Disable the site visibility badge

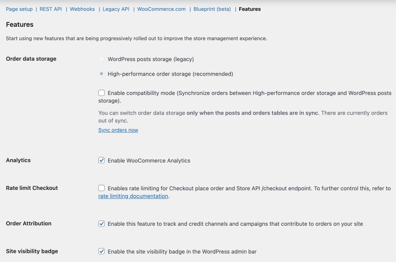coord(101,251)
